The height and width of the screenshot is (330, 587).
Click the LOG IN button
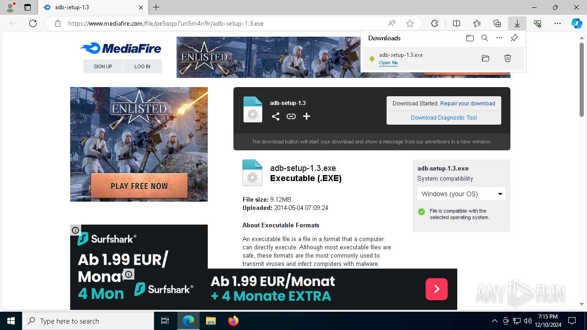pyautogui.click(x=142, y=66)
